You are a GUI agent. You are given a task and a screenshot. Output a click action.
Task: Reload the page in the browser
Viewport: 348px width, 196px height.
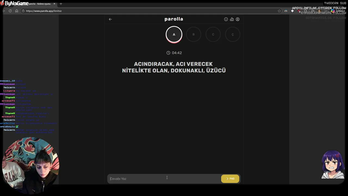point(10,11)
